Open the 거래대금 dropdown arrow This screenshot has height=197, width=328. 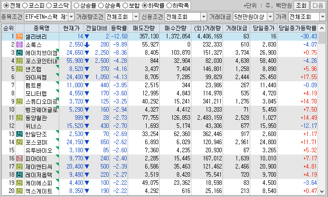(271, 17)
